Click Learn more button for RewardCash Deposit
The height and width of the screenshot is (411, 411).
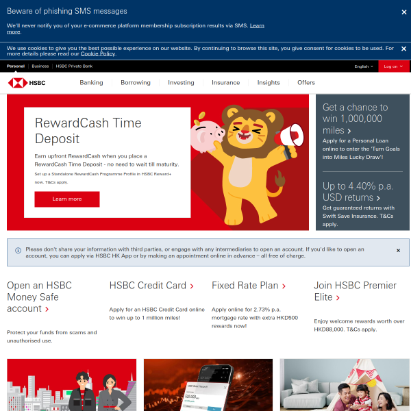point(67,199)
